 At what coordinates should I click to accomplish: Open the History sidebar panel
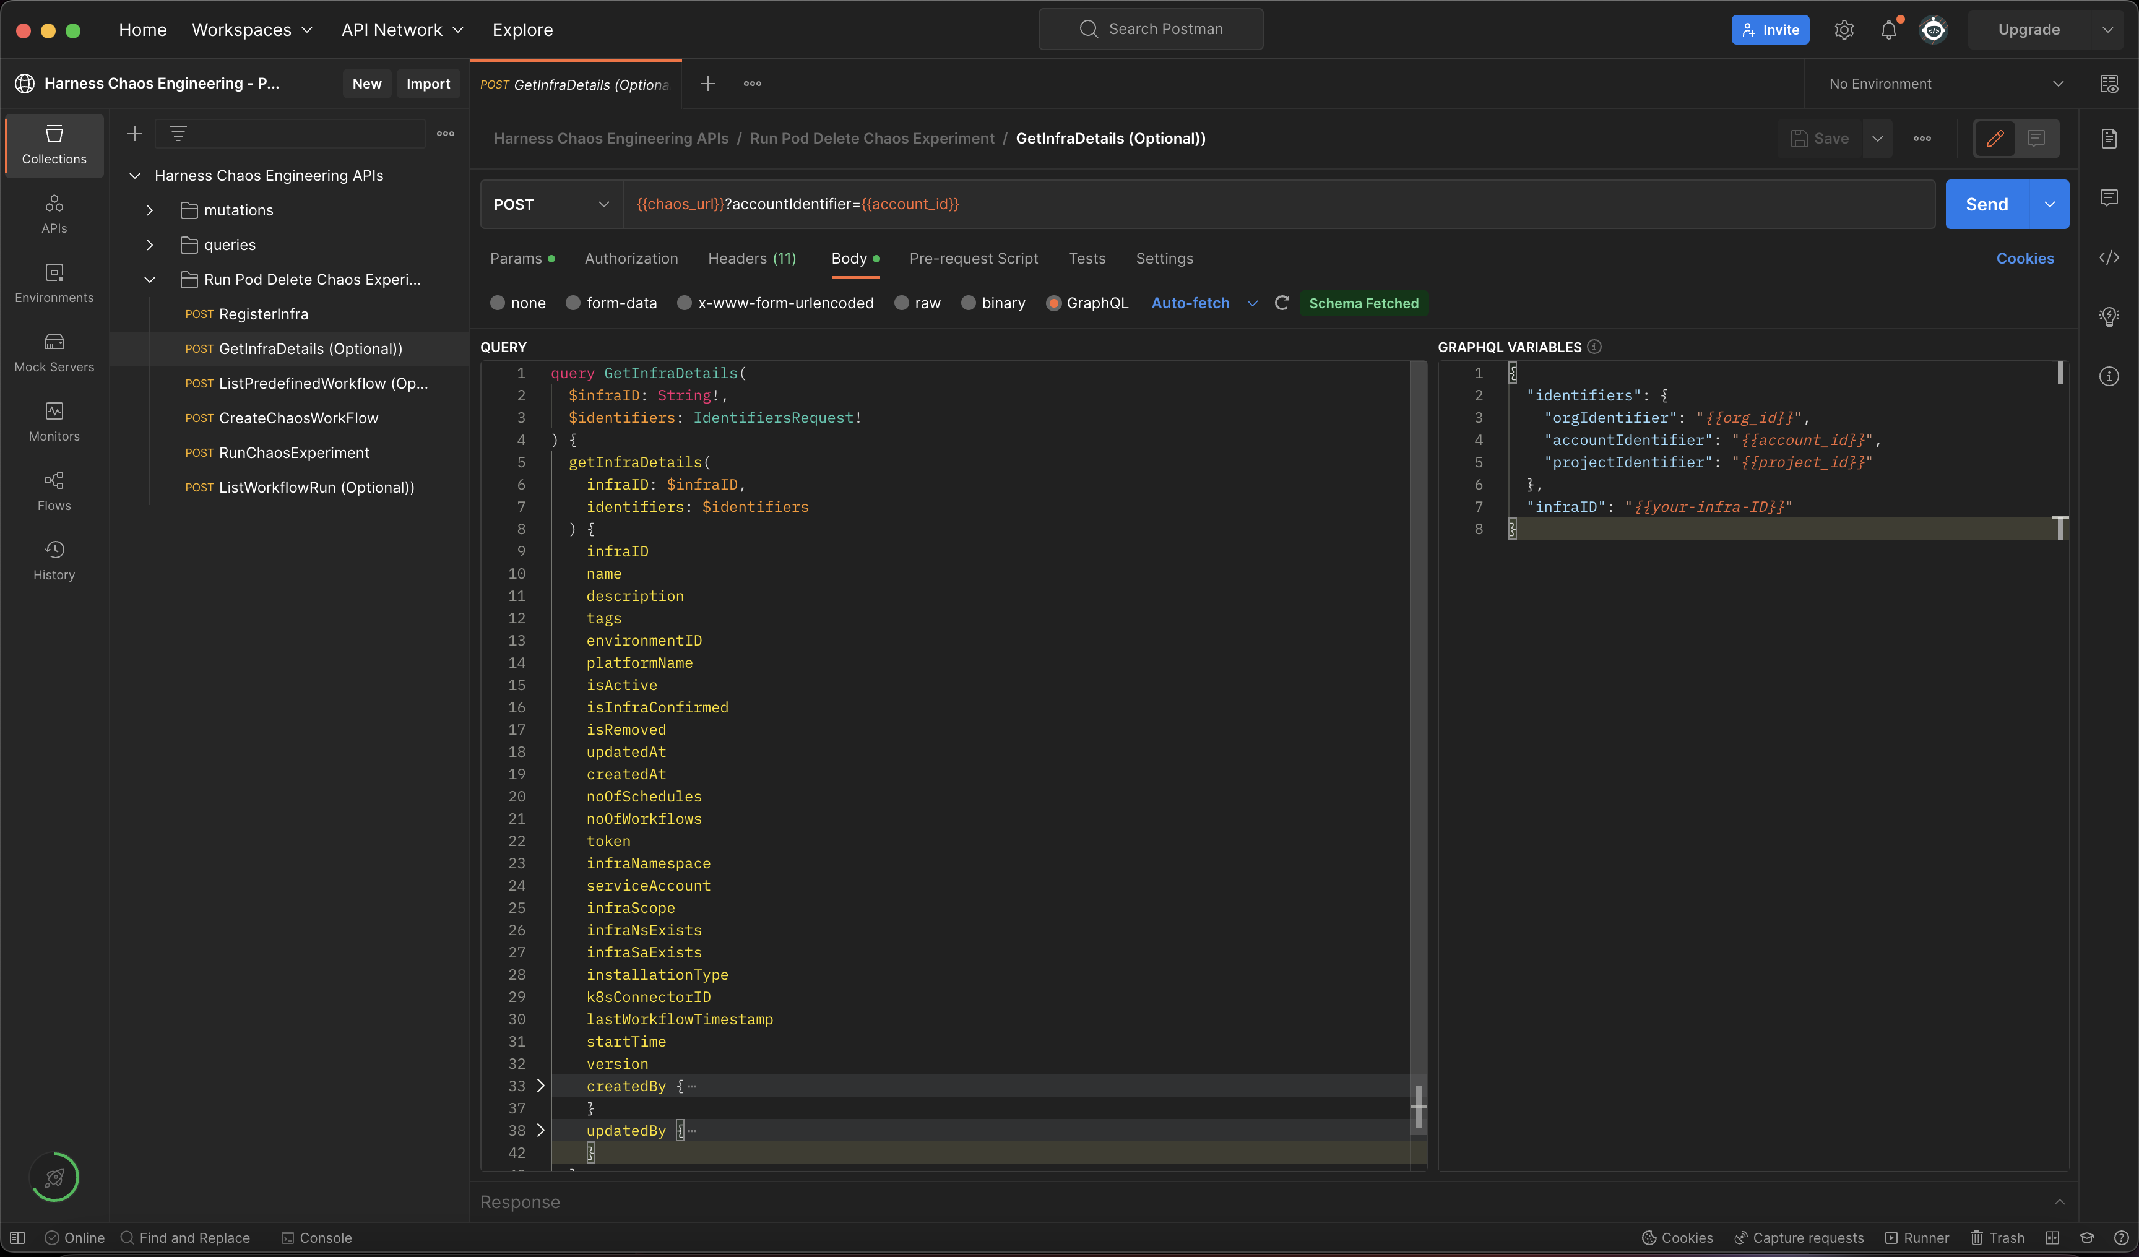coord(54,561)
